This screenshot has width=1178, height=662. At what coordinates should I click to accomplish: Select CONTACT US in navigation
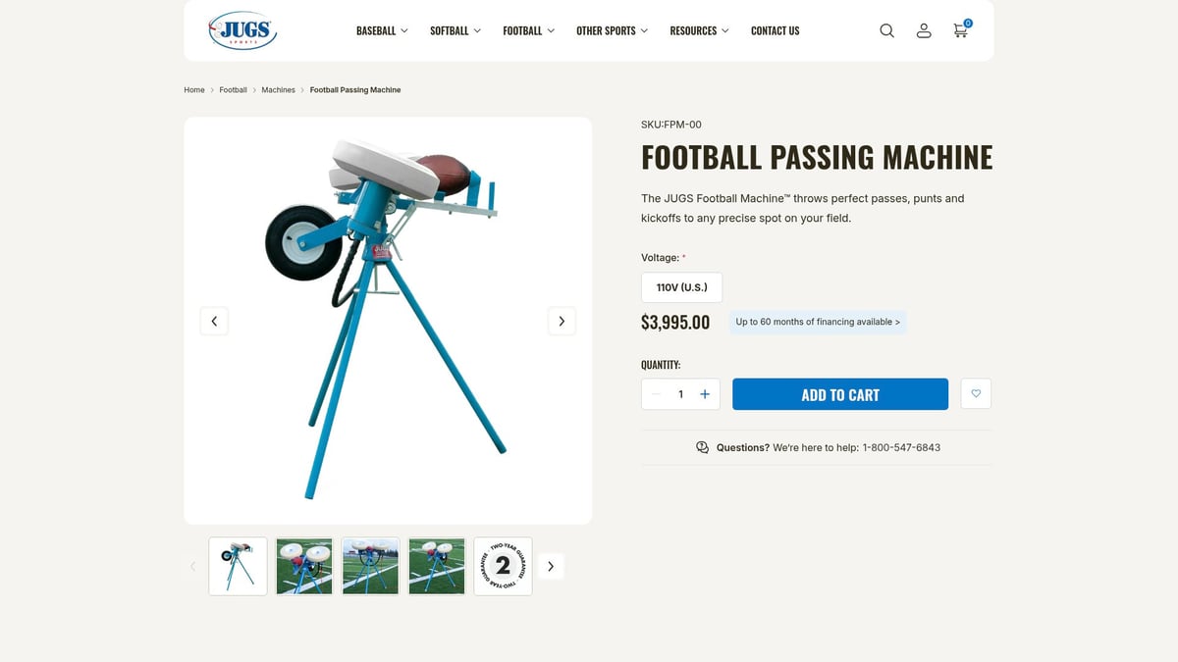point(775,30)
